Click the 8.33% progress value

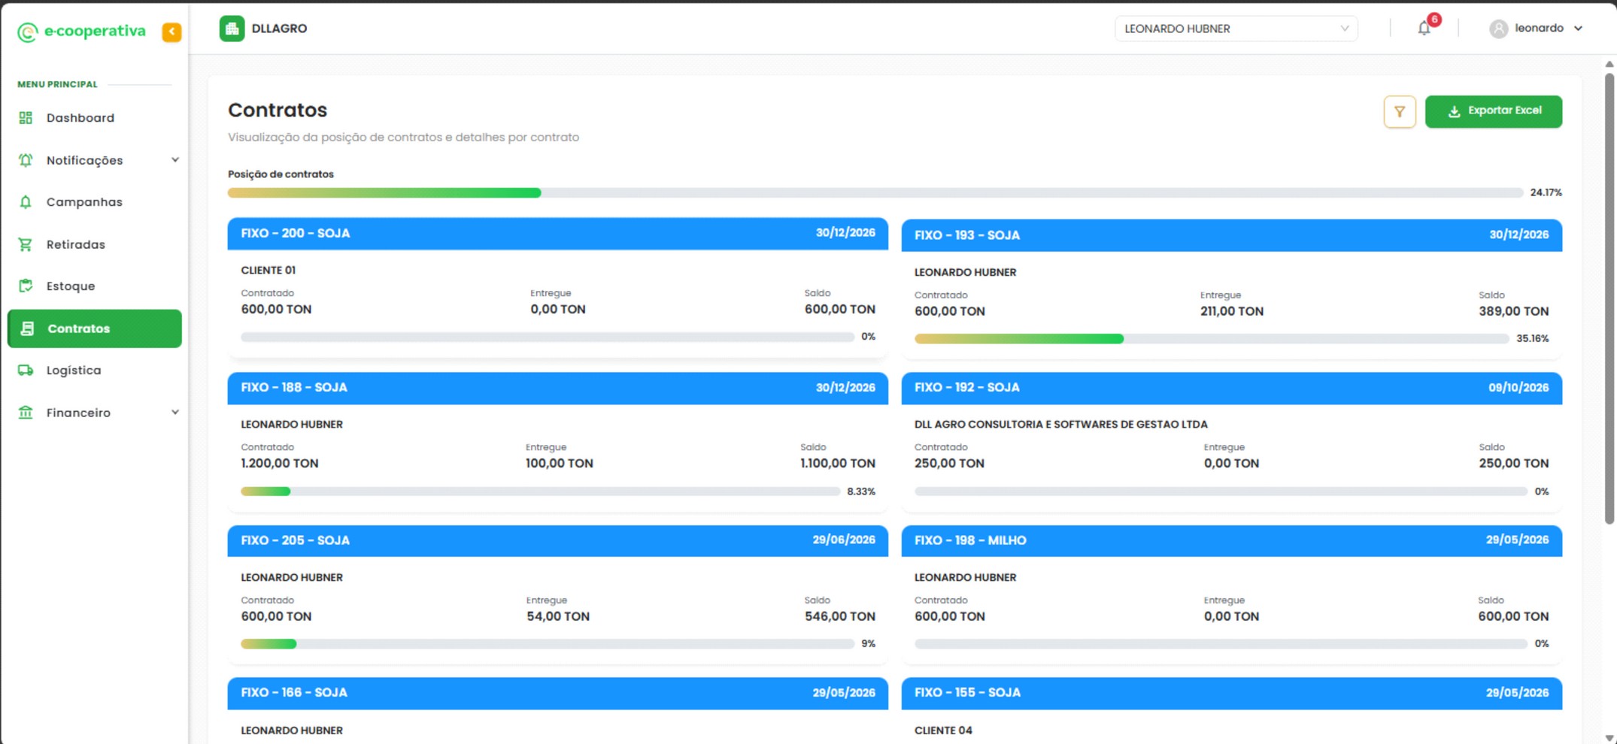tap(860, 491)
